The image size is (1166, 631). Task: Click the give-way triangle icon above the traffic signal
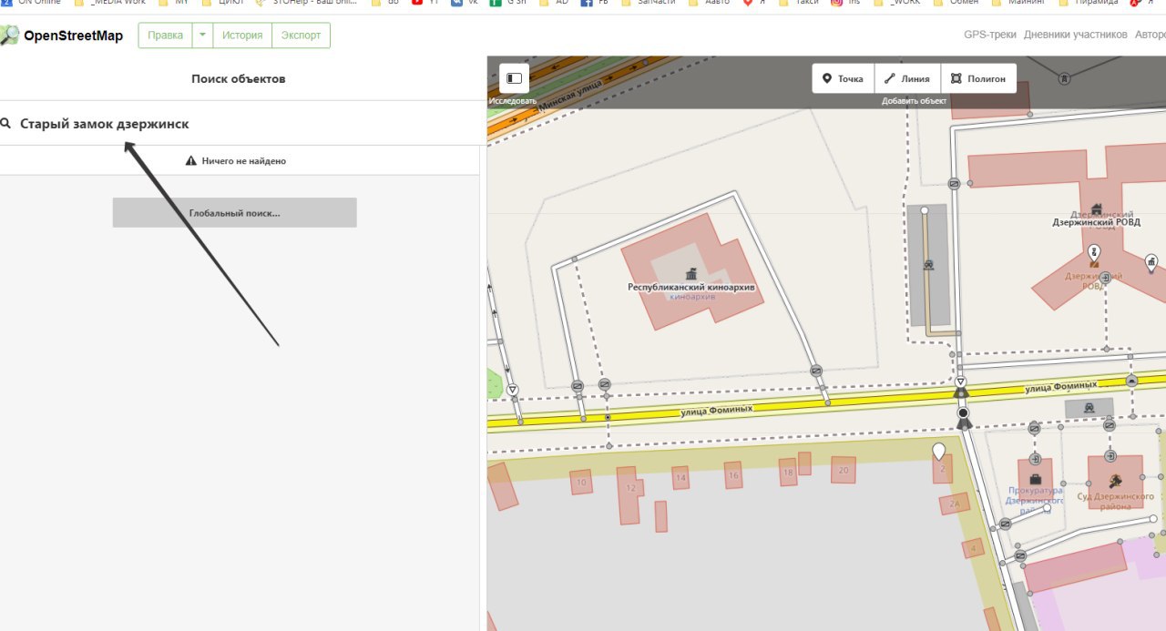point(960,382)
